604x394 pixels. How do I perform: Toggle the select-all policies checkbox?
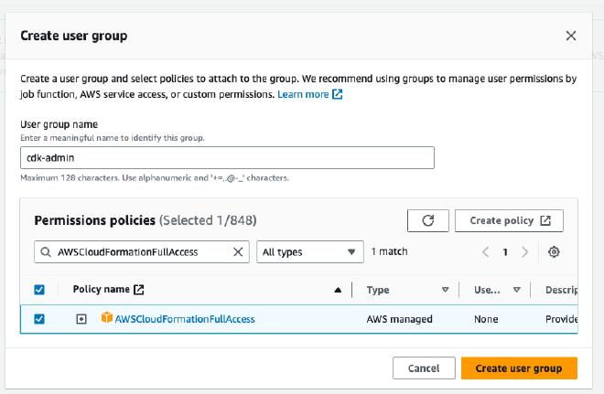pyautogui.click(x=39, y=290)
